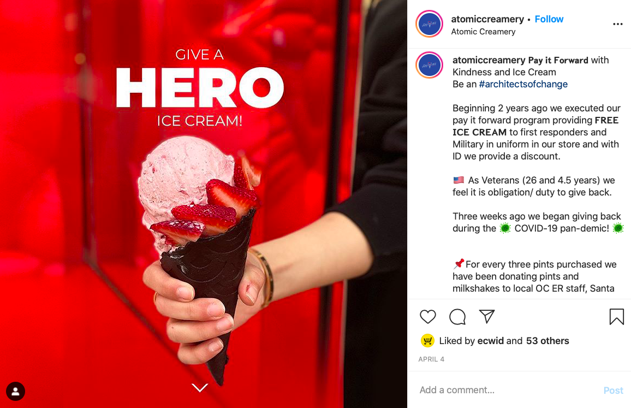
Task: Open the Atomic Creamery location link
Action: (x=483, y=32)
